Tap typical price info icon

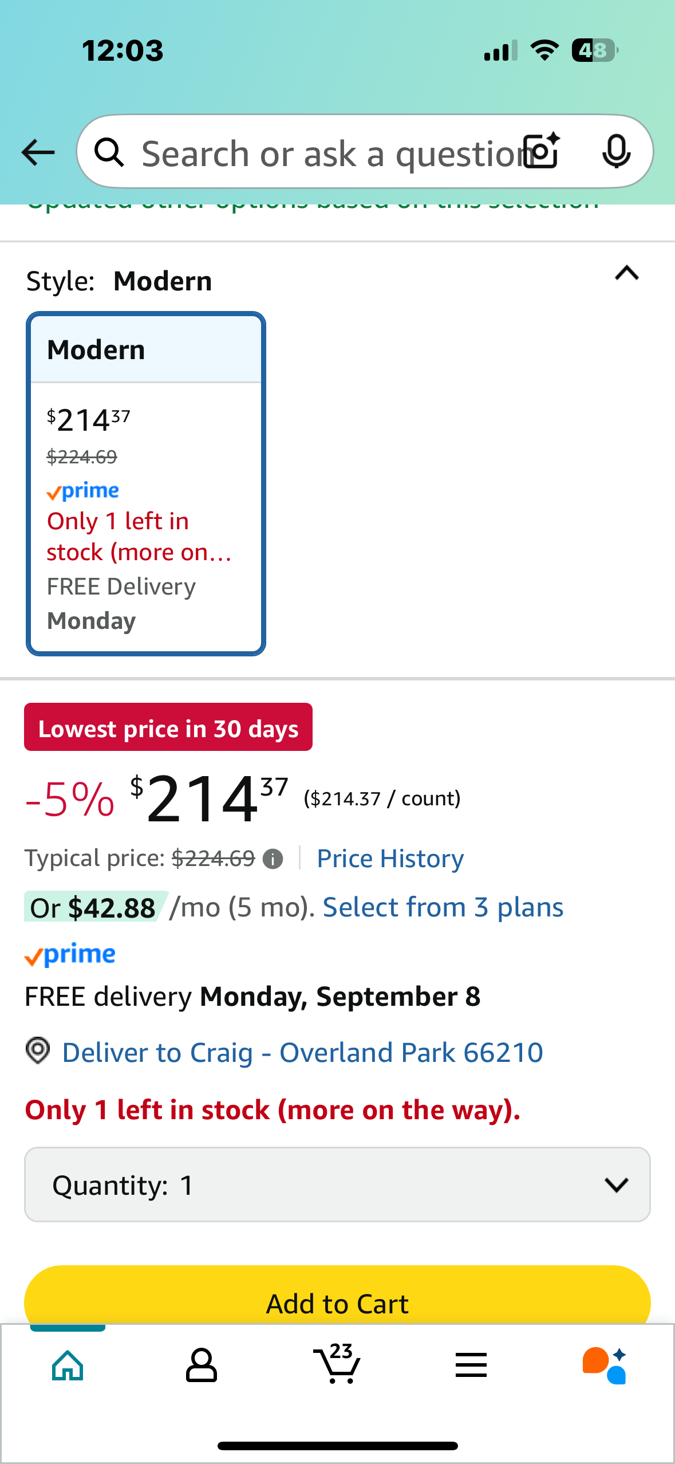(x=273, y=859)
